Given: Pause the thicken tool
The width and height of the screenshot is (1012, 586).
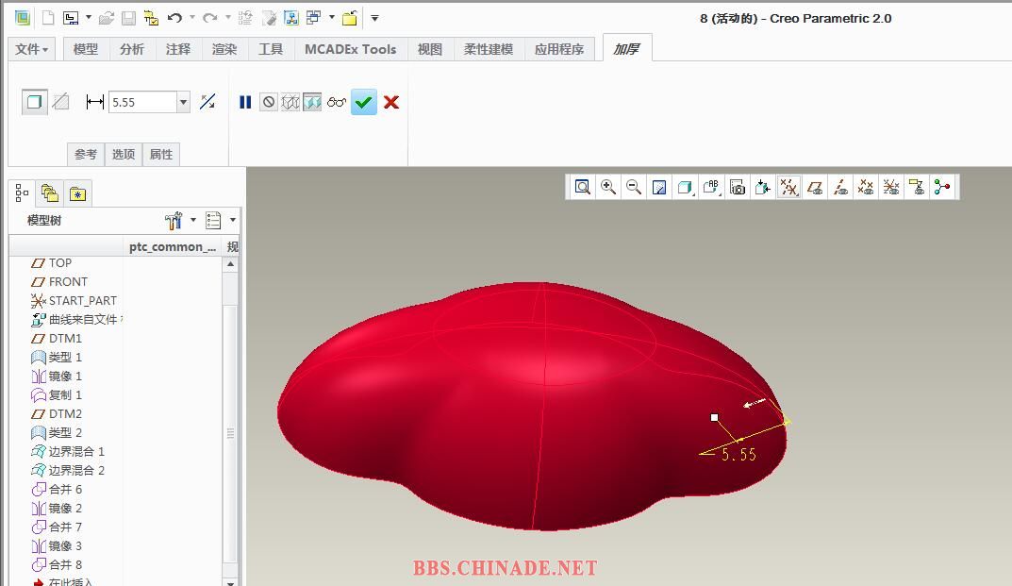Looking at the screenshot, I should (245, 102).
